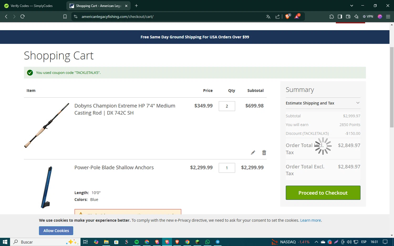394x246 pixels.
Task: Edit the Dobyns rod item with pencil icon
Action: click(x=253, y=153)
